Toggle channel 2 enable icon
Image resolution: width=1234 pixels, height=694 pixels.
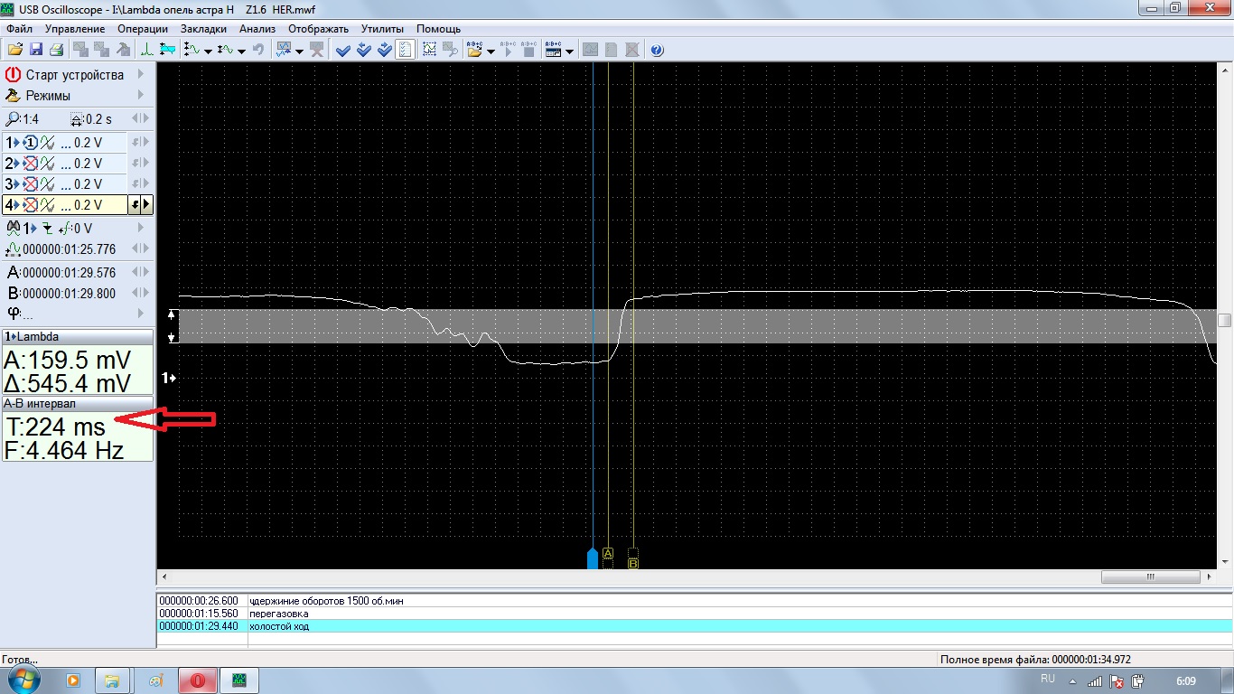(x=30, y=164)
